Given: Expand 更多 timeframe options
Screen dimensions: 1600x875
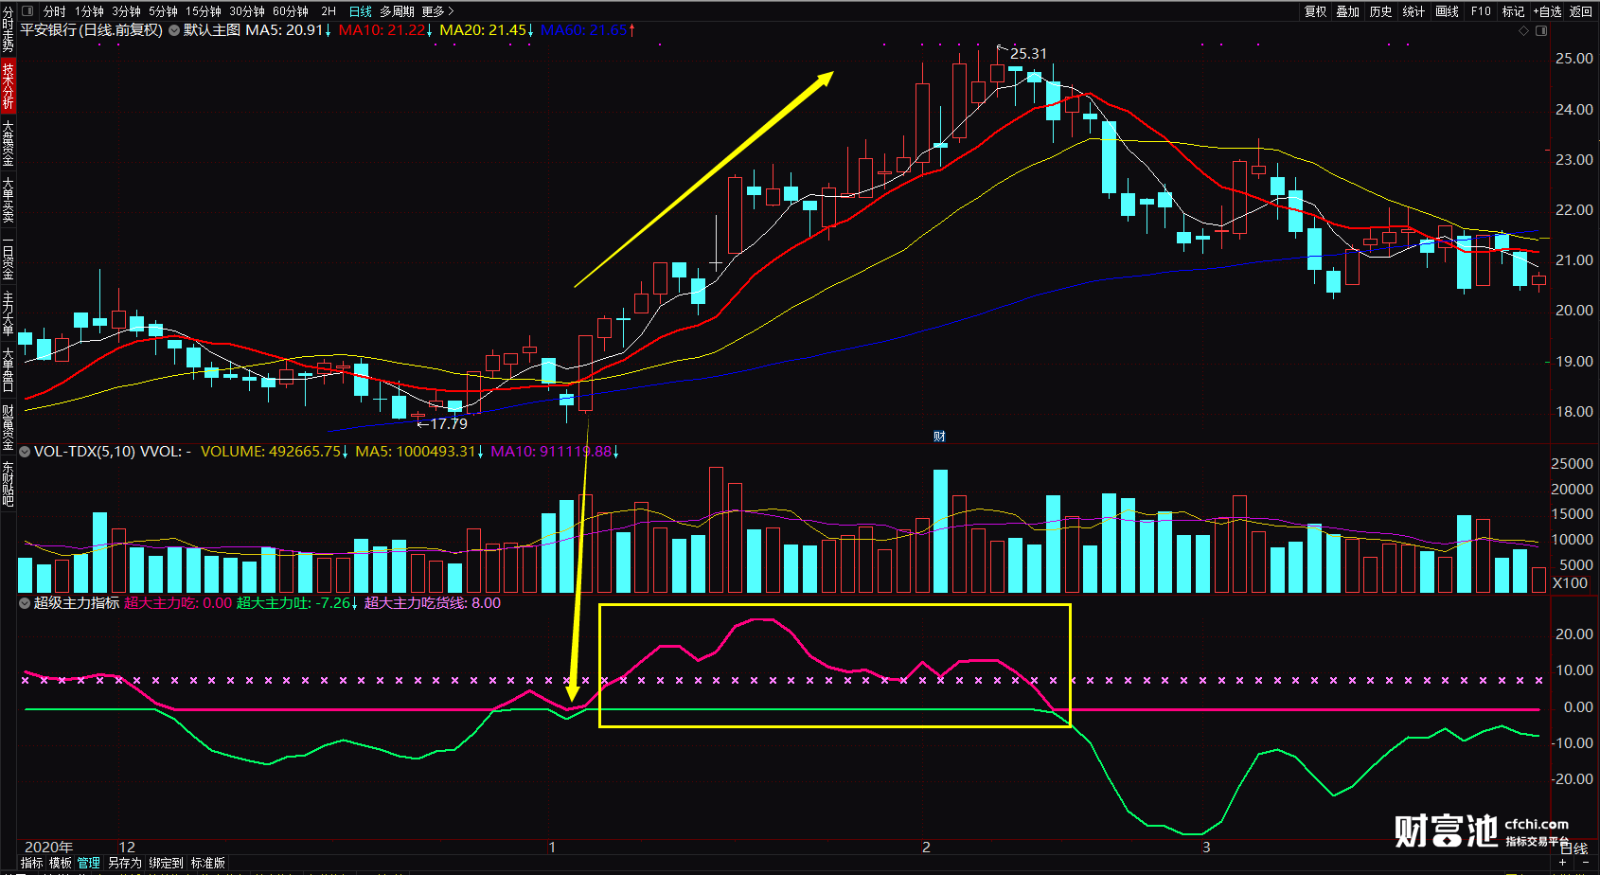Looking at the screenshot, I should 437,11.
